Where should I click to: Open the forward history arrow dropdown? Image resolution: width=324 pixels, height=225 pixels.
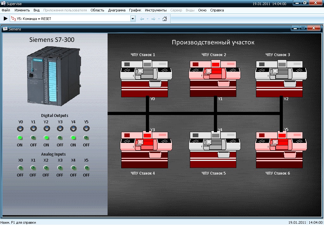pyautogui.click(x=159, y=19)
